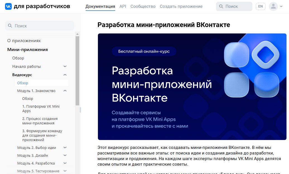Collapse the Видеокурс chevron
Image resolution: width=289 pixels, height=174 pixels.
coord(65,75)
